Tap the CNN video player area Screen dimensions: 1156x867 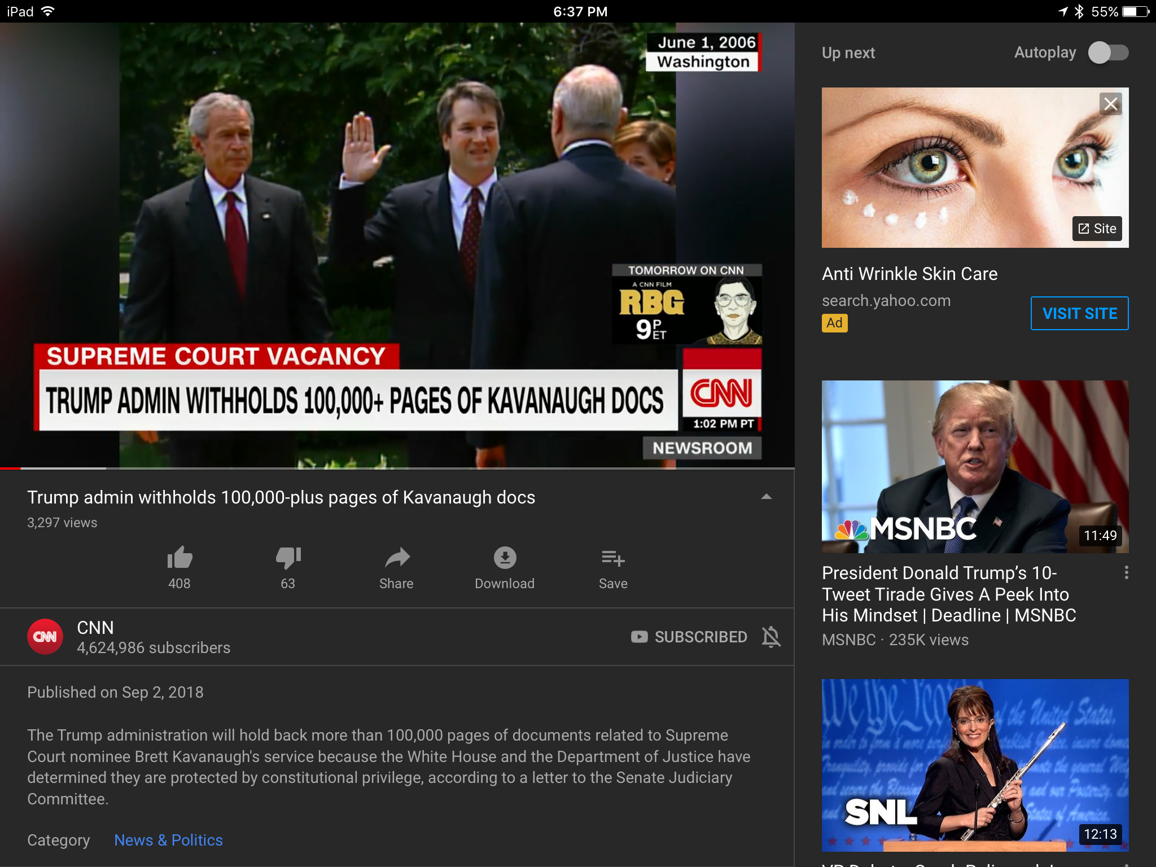[397, 246]
